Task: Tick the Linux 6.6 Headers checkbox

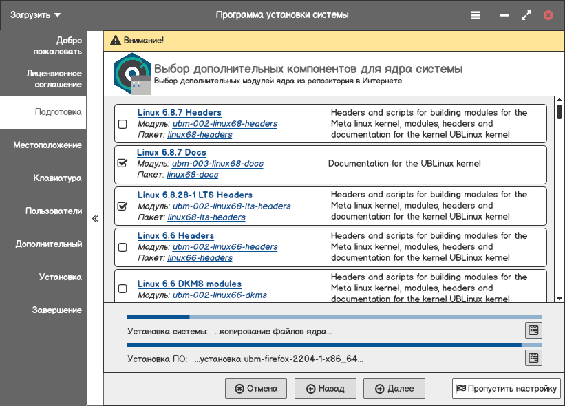Action: click(122, 247)
